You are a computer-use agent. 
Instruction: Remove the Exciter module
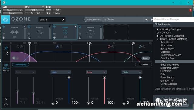point(75,27)
